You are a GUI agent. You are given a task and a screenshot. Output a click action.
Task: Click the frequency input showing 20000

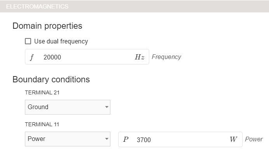pos(86,57)
